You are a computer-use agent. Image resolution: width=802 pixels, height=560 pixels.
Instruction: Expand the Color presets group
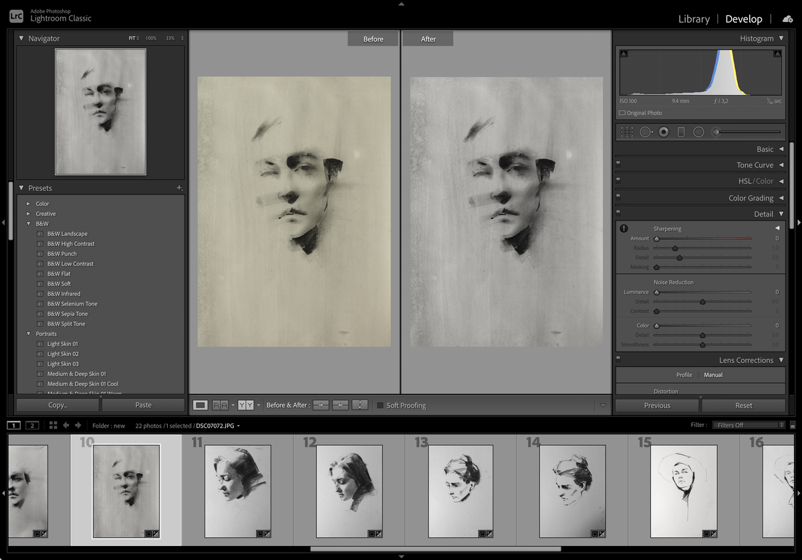tap(28, 204)
